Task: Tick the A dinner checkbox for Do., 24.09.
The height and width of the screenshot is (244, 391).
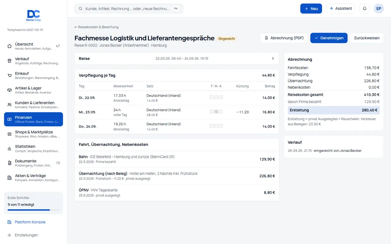Action: [221, 126]
